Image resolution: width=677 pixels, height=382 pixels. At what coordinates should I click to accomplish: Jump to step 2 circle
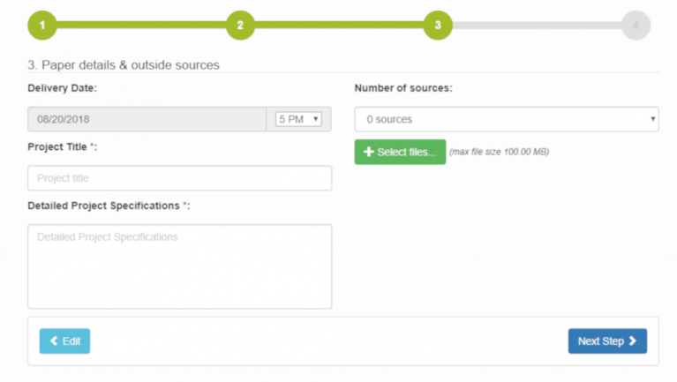pyautogui.click(x=239, y=26)
